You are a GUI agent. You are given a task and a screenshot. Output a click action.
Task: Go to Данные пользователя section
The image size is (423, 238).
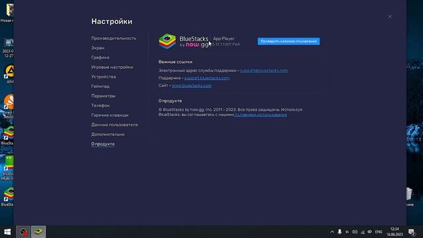pyautogui.click(x=114, y=125)
